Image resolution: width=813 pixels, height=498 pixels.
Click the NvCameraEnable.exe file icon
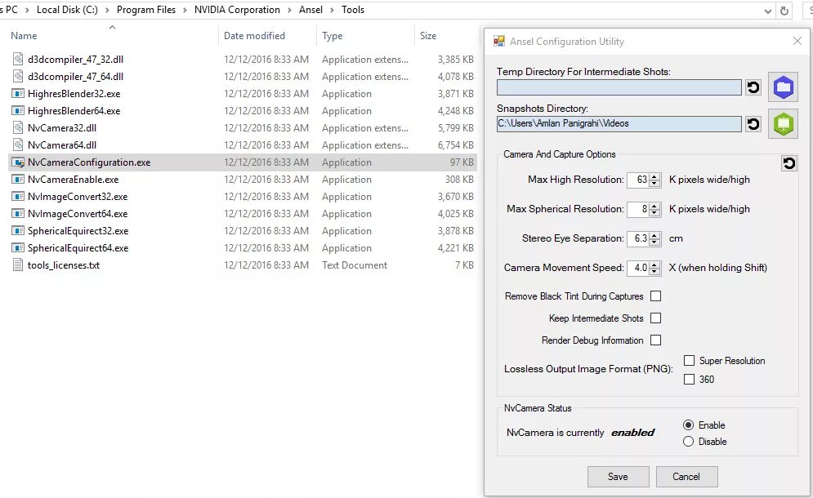(18, 180)
